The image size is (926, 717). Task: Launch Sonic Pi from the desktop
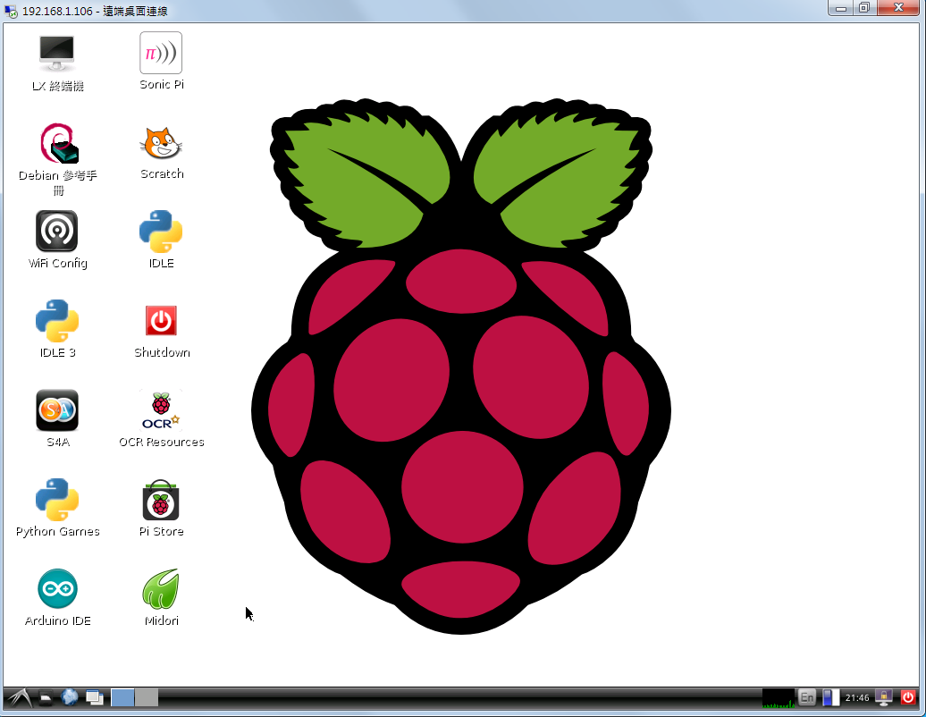coord(161,54)
